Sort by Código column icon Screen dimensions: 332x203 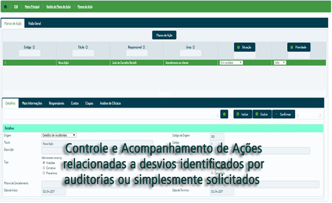point(34,47)
